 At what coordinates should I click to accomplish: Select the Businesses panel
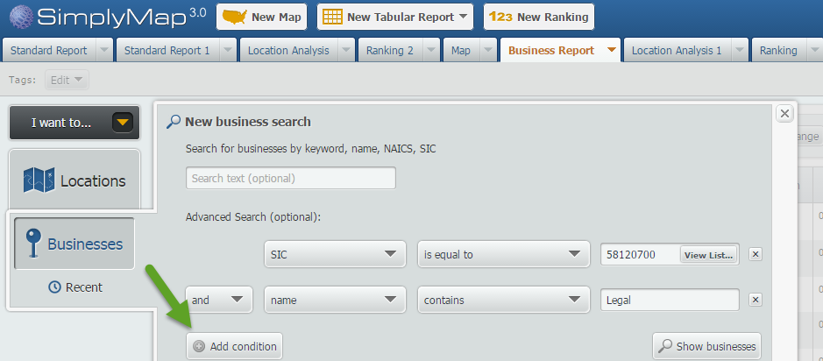74,244
